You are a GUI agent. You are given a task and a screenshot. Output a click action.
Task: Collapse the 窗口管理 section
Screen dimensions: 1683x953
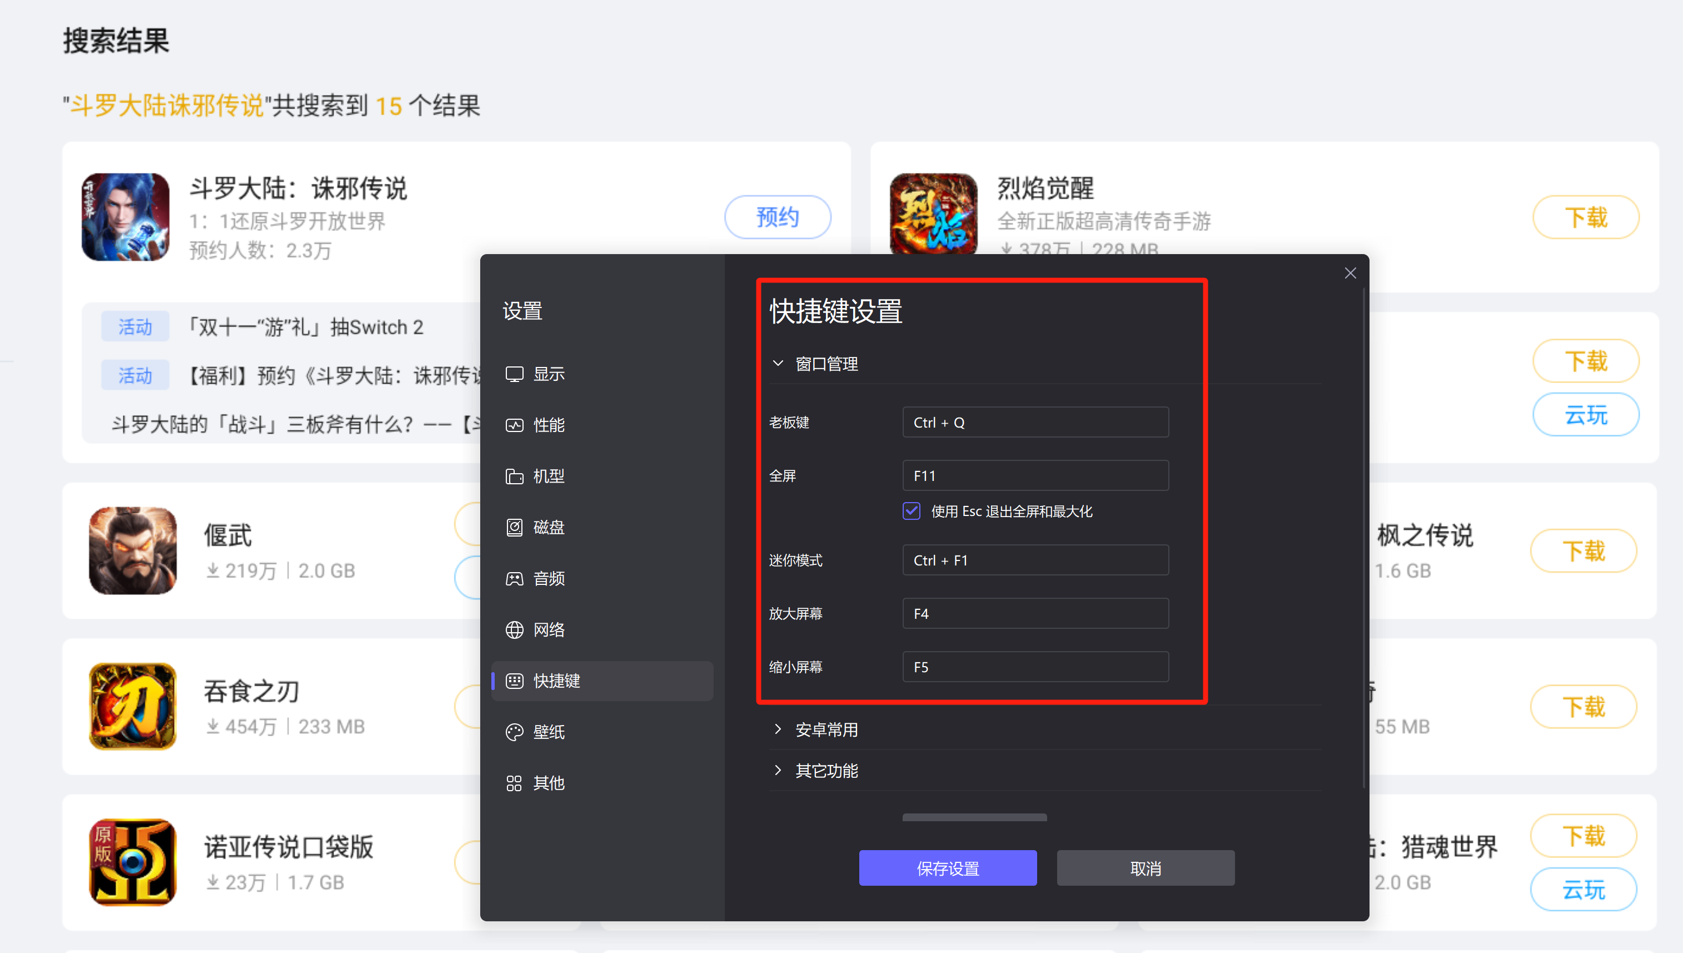point(778,363)
